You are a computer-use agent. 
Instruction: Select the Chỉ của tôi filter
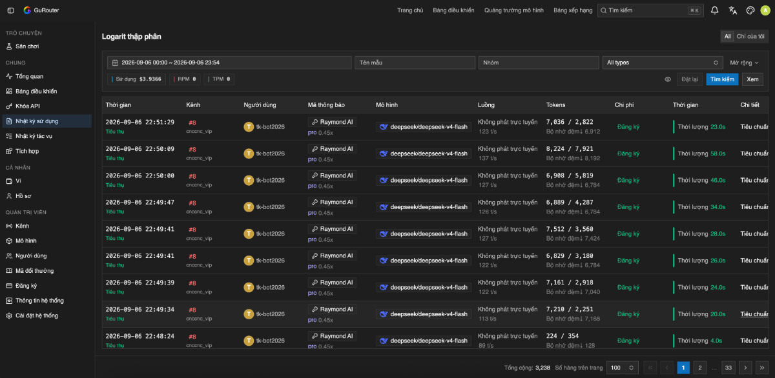click(750, 37)
